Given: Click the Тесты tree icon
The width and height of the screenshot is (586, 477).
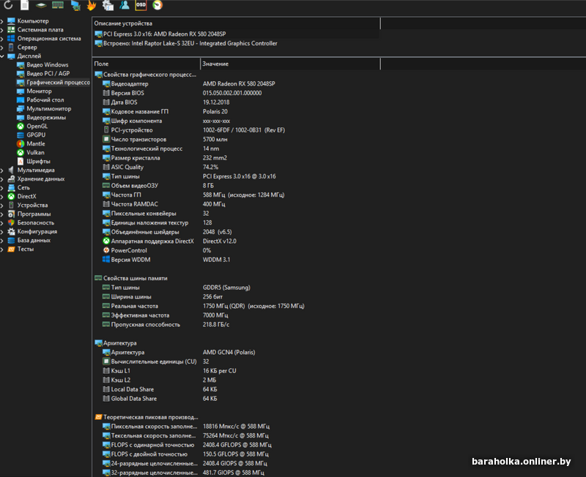Looking at the screenshot, I should tap(11, 249).
